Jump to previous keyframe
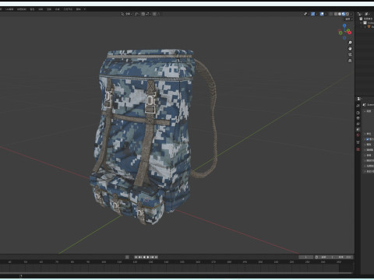This screenshot has height=280, width=374. (139, 257)
